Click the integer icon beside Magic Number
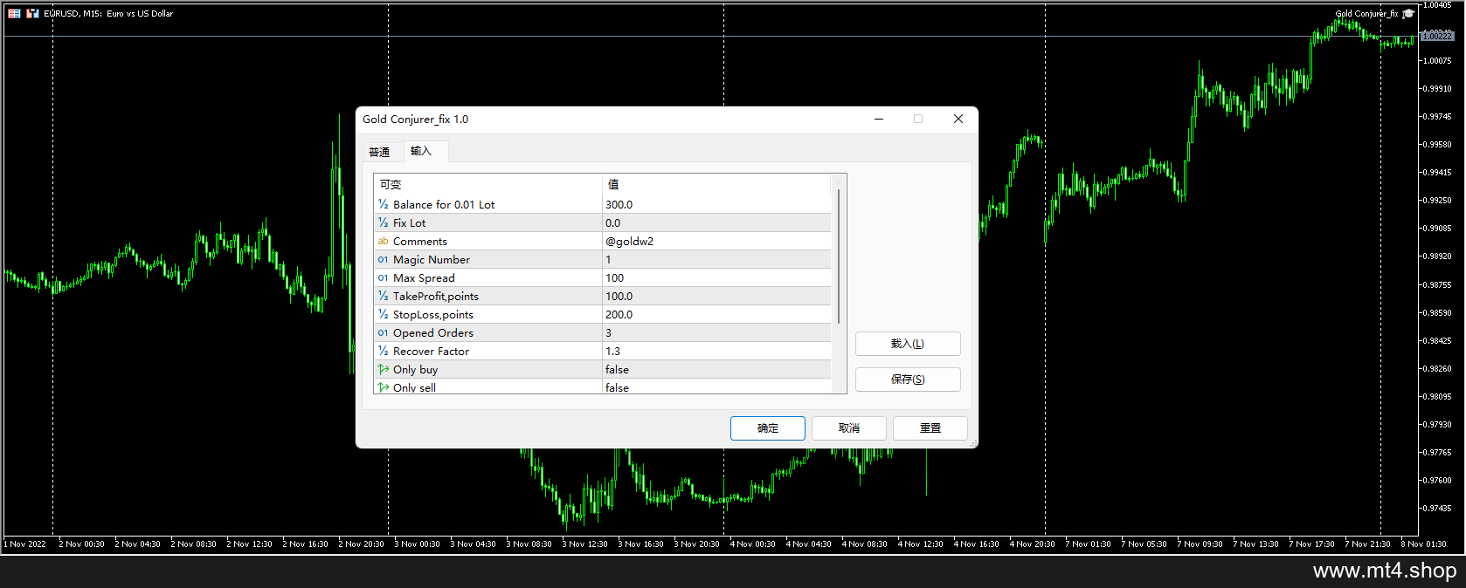This screenshot has height=588, width=1466. pos(383,259)
